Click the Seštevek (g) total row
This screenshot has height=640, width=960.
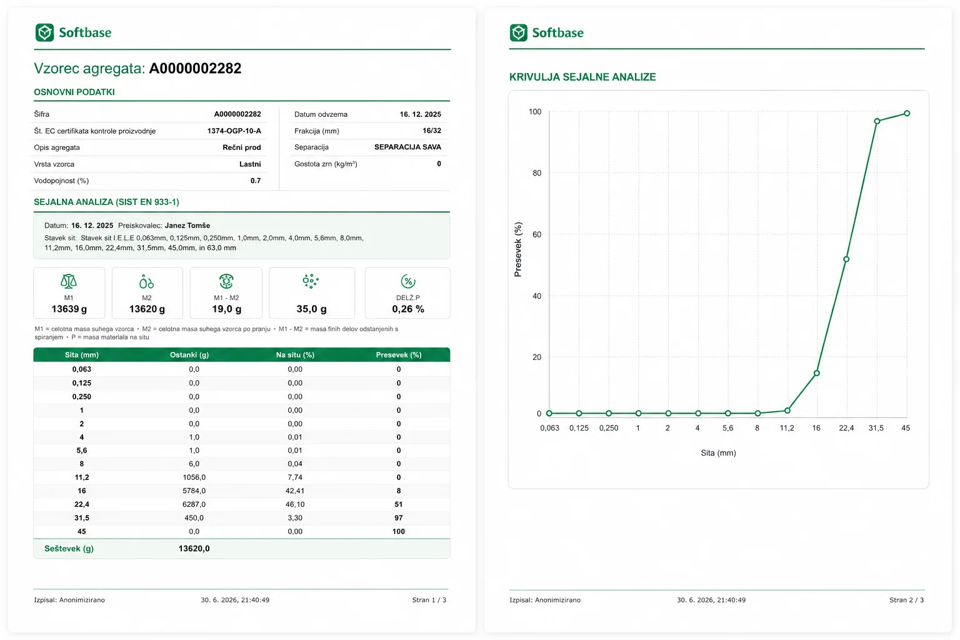click(x=241, y=549)
